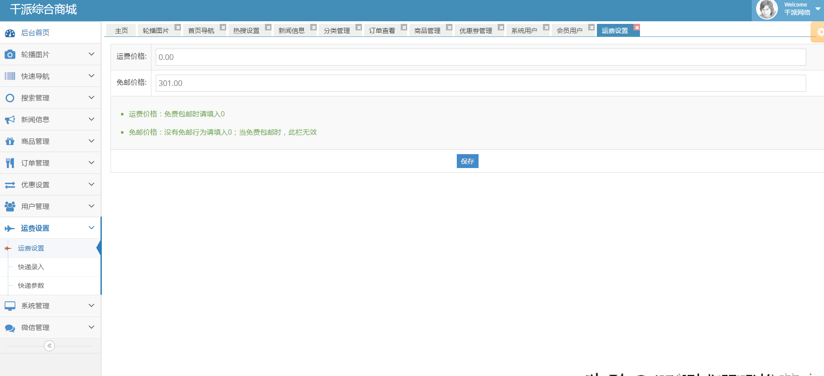The image size is (824, 376).
Task: Expand the 快速导航 menu chevron
Action: click(x=91, y=76)
